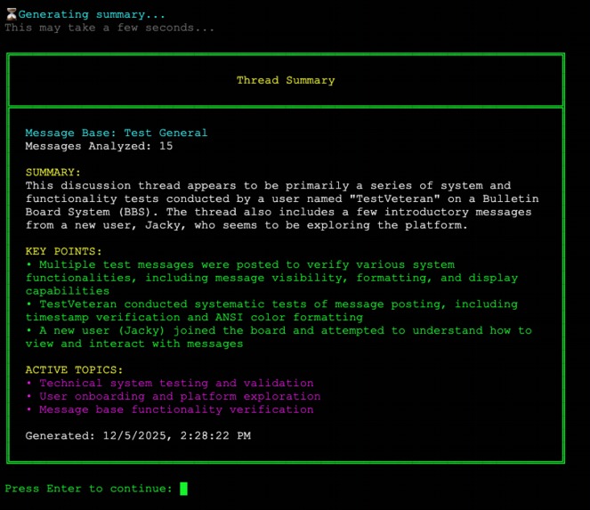
Task: Click the line 'view and interact with messages'
Action: pos(134,344)
